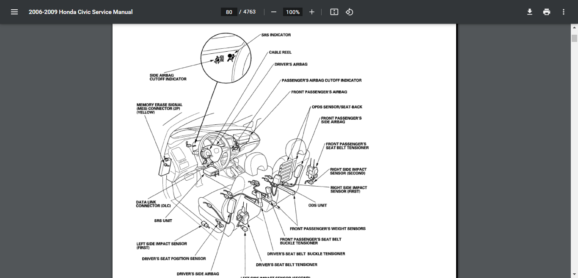Click the FRONT PASSENGER'S AIRBAG label
578x278 pixels.
click(319, 92)
